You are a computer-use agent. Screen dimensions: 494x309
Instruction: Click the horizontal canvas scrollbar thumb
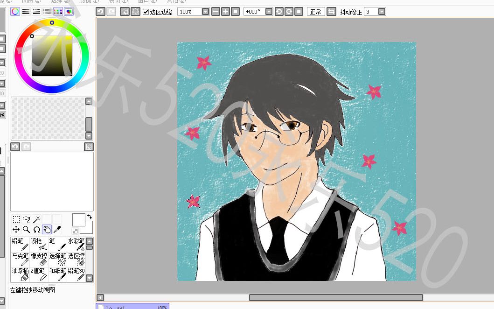(x=336, y=297)
